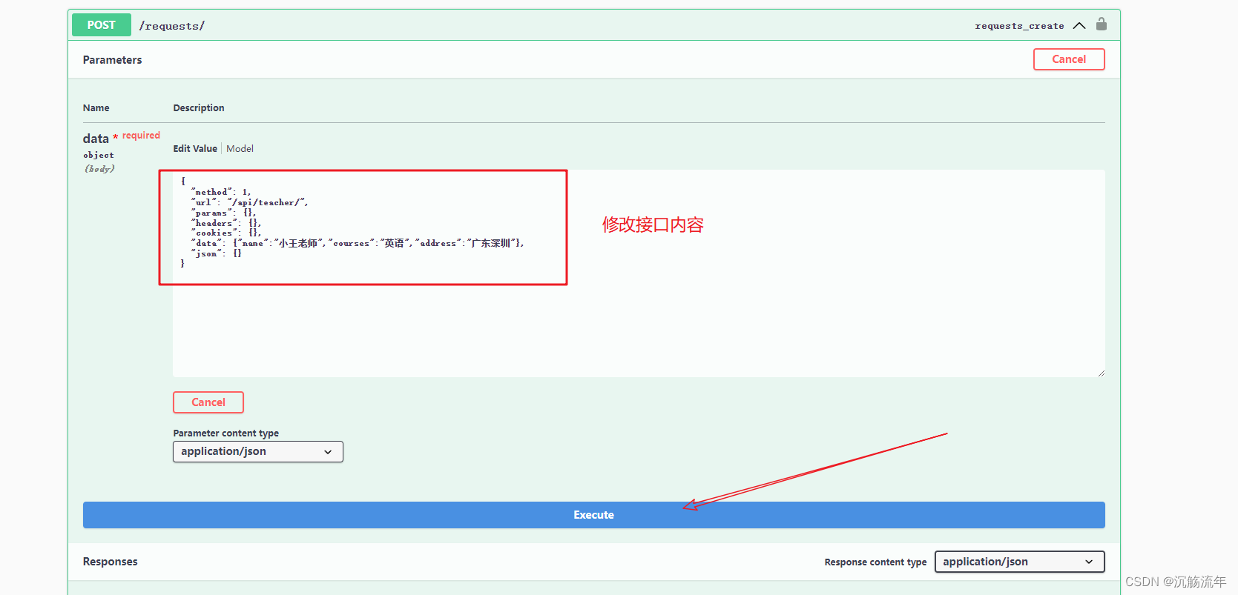Image resolution: width=1238 pixels, height=595 pixels.
Task: Click Cancel in the Parameters header
Action: pos(1069,59)
